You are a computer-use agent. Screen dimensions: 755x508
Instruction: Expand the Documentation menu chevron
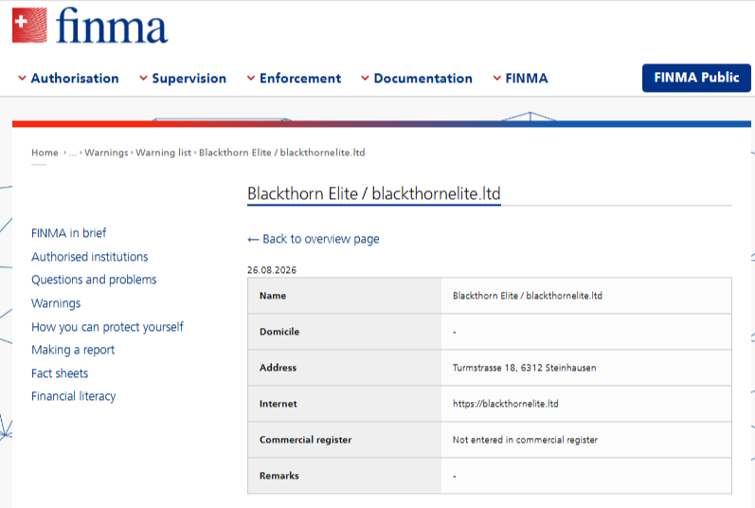point(365,78)
